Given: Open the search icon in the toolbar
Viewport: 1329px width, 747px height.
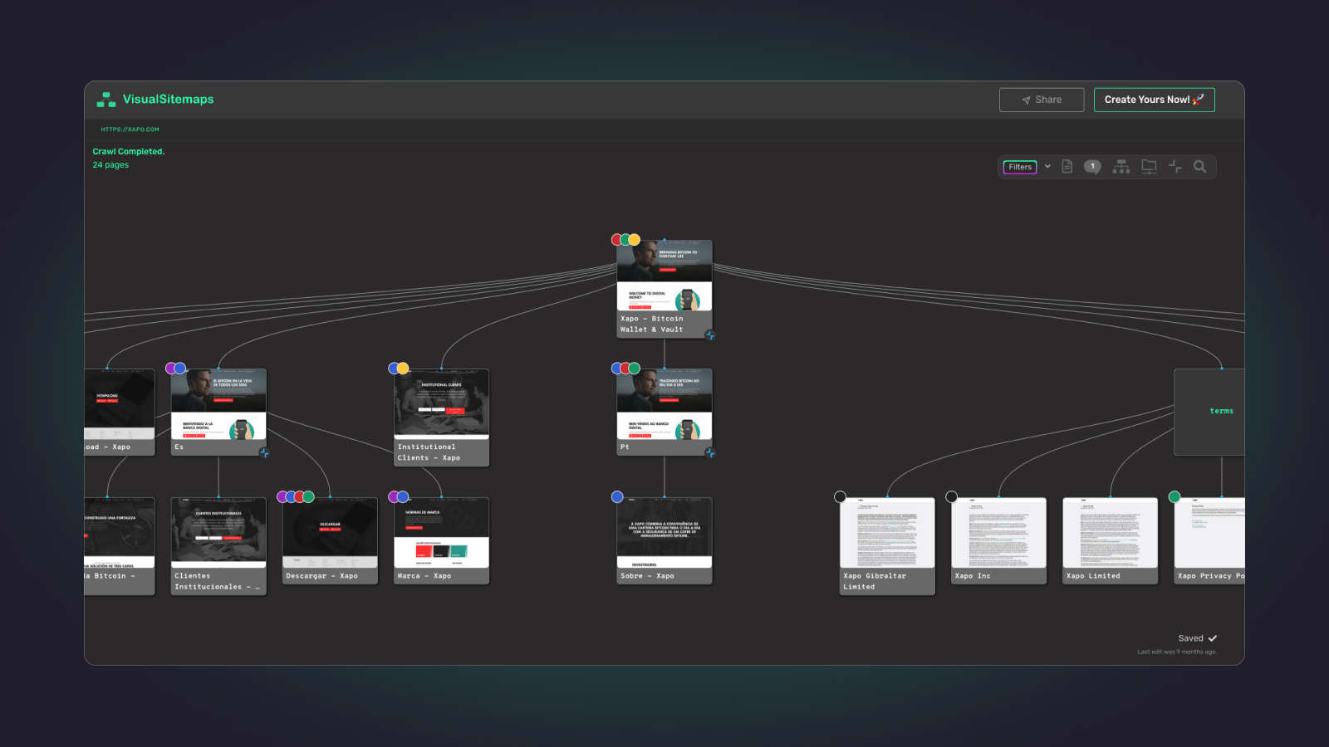Looking at the screenshot, I should (x=1201, y=167).
